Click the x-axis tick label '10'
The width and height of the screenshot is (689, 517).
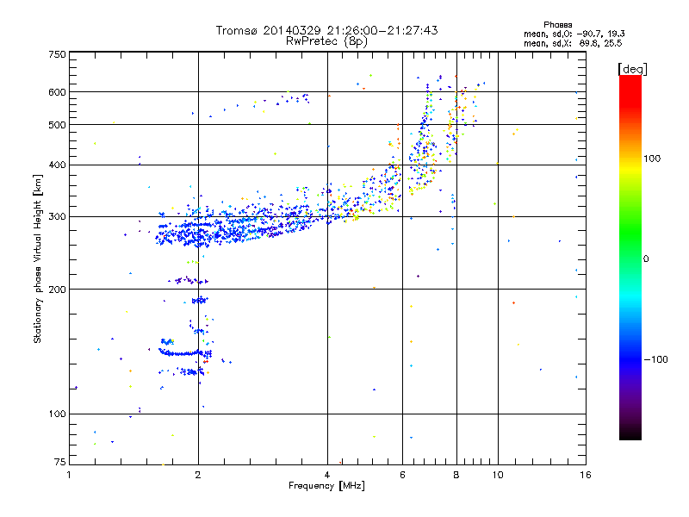pos(498,475)
